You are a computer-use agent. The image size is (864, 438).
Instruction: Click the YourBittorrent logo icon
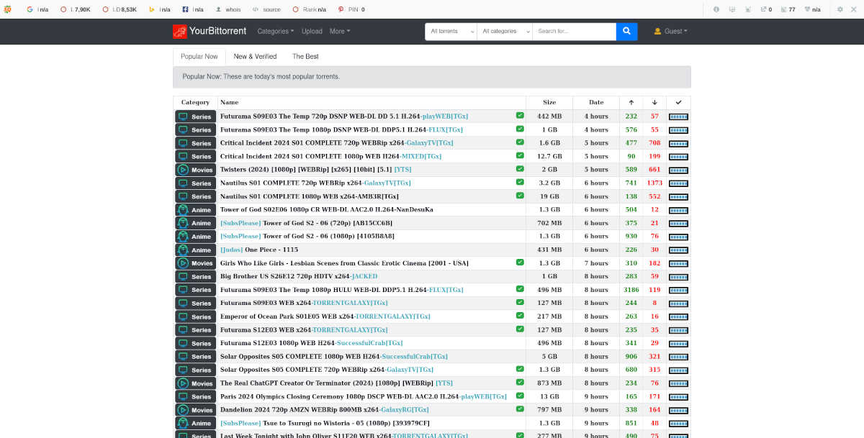[179, 31]
